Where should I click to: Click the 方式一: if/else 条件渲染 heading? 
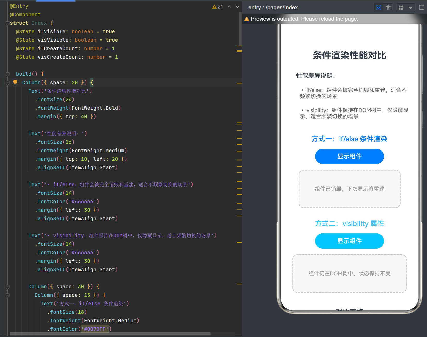[349, 139]
